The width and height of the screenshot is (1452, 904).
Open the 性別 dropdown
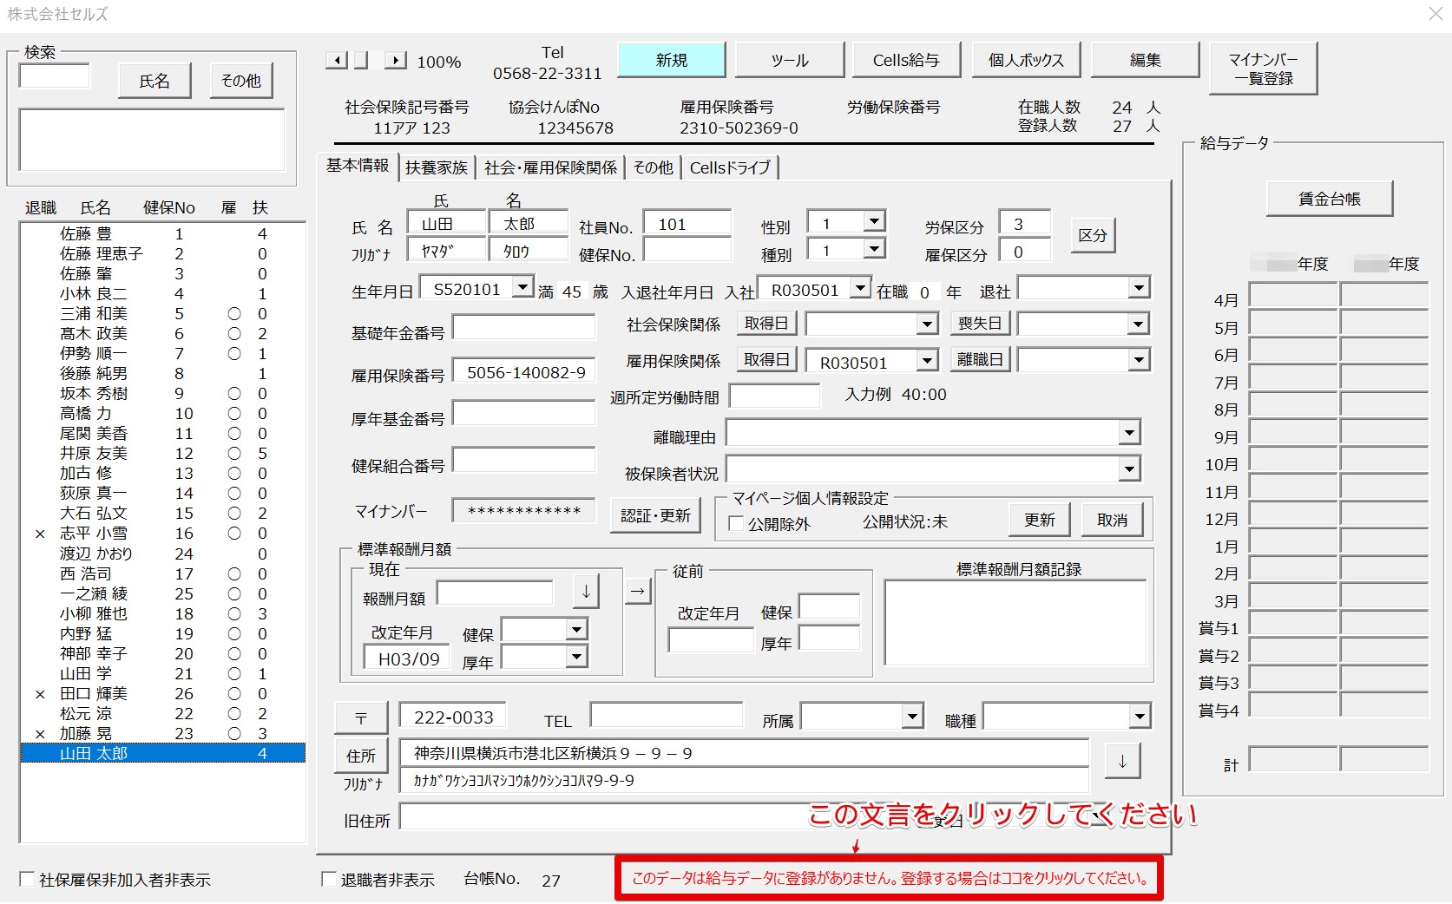pyautogui.click(x=875, y=222)
